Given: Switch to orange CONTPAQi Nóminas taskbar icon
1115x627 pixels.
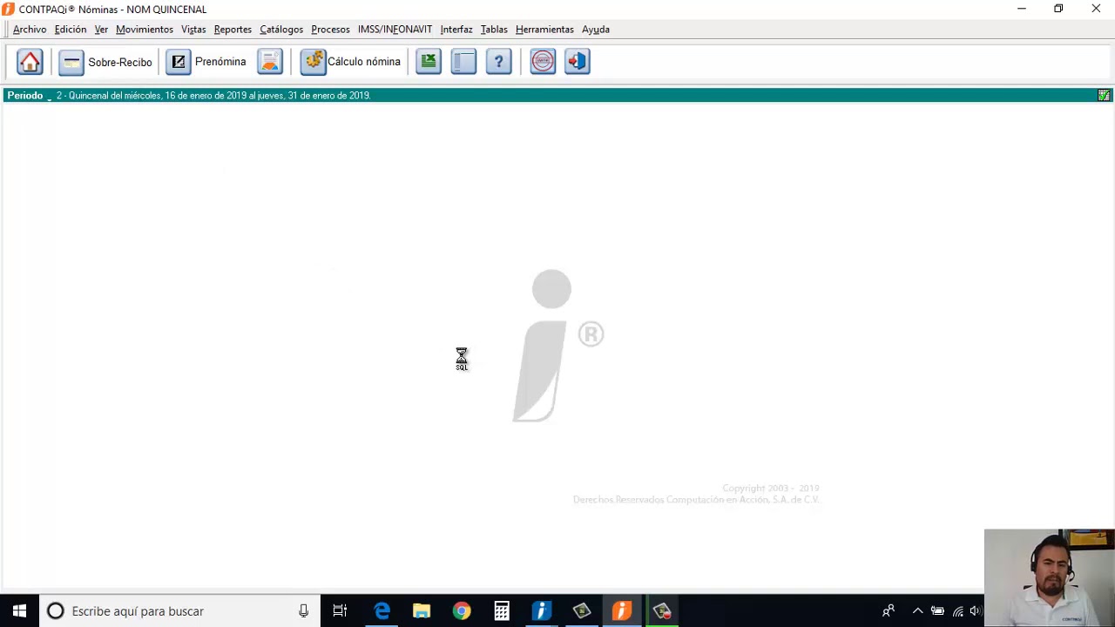Looking at the screenshot, I should click(x=622, y=611).
